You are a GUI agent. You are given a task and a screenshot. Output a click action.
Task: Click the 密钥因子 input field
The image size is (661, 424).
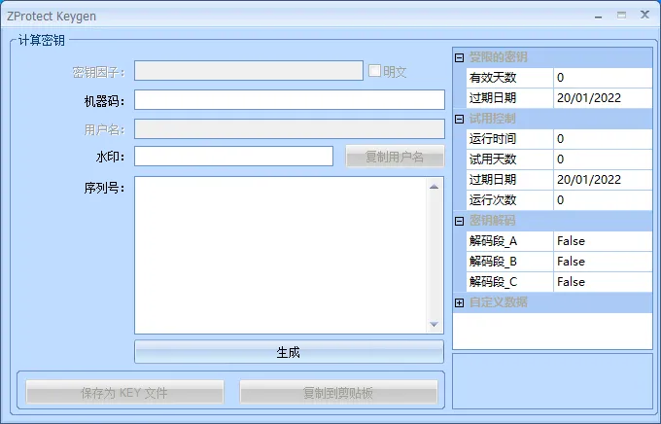point(248,70)
